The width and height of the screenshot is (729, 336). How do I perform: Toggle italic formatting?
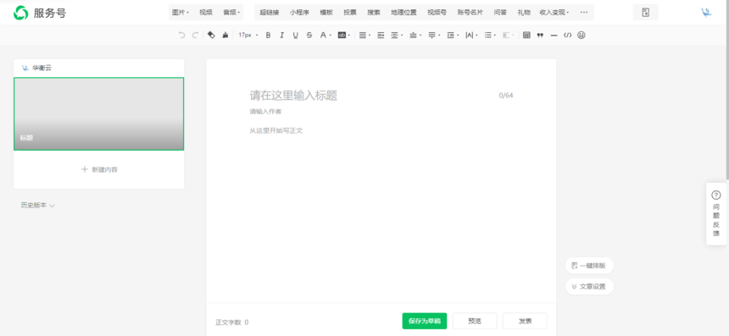point(281,36)
